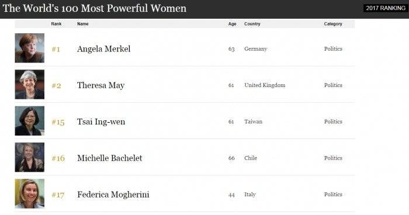409x215 pixels.
Task: Sort list by Rank column header
Action: pyautogui.click(x=56, y=24)
